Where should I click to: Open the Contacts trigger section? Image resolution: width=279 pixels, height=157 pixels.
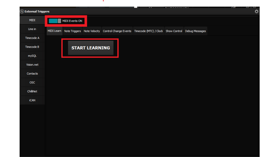click(x=32, y=74)
